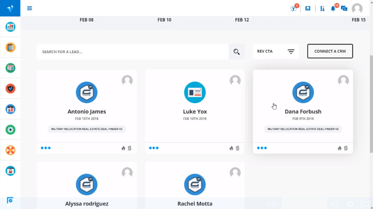The height and width of the screenshot is (209, 373).
Task: Open Dana Forbush source icon
Action: 303,92
